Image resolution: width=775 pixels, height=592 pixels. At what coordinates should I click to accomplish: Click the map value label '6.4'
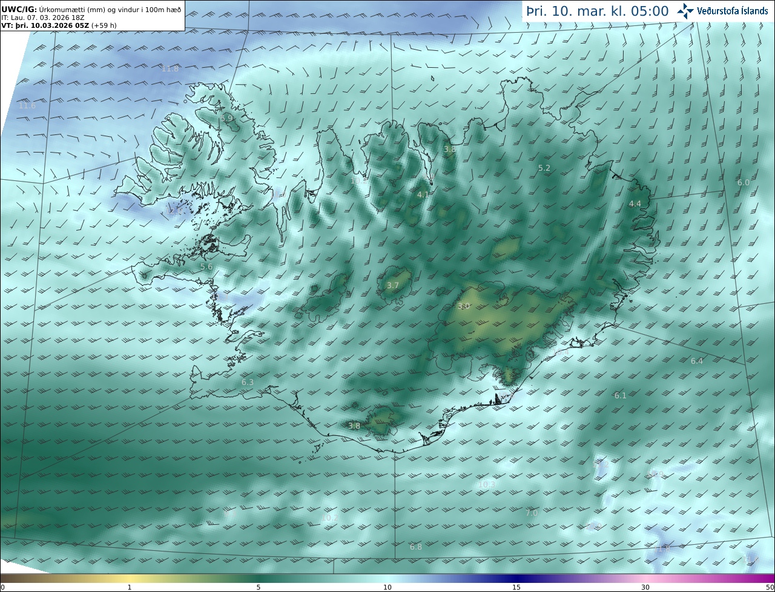697,361
